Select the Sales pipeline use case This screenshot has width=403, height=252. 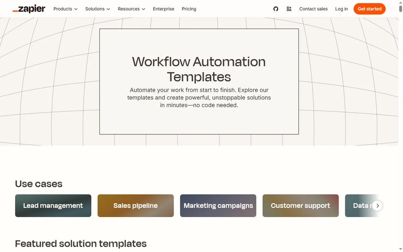pos(136,206)
